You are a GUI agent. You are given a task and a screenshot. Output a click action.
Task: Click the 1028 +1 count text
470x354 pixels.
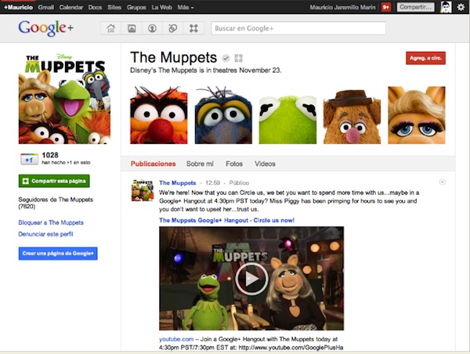pos(50,155)
